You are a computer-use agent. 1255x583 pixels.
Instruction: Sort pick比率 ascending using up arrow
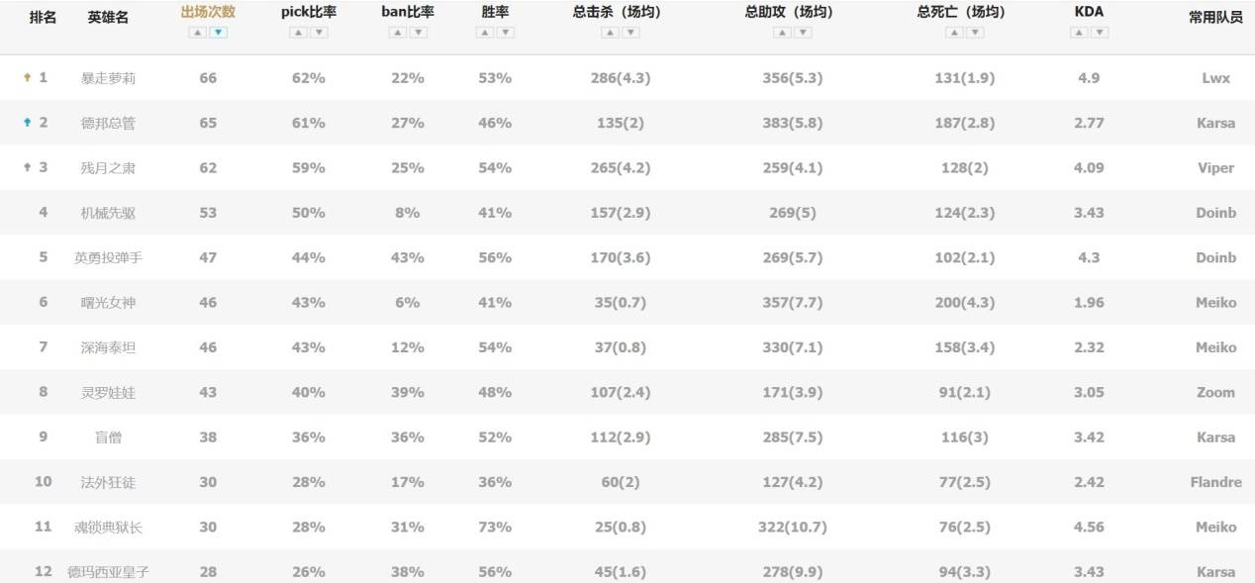click(298, 33)
